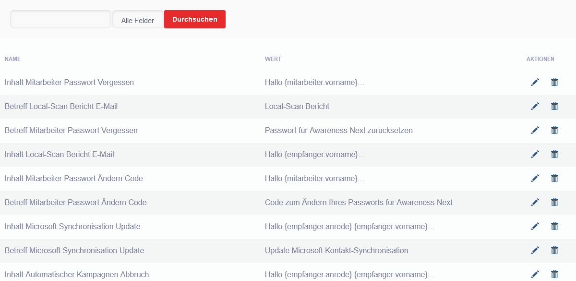Delete Betreff Mitarbeiter Passwort Vergessen row
The width and height of the screenshot is (576, 281).
[554, 130]
